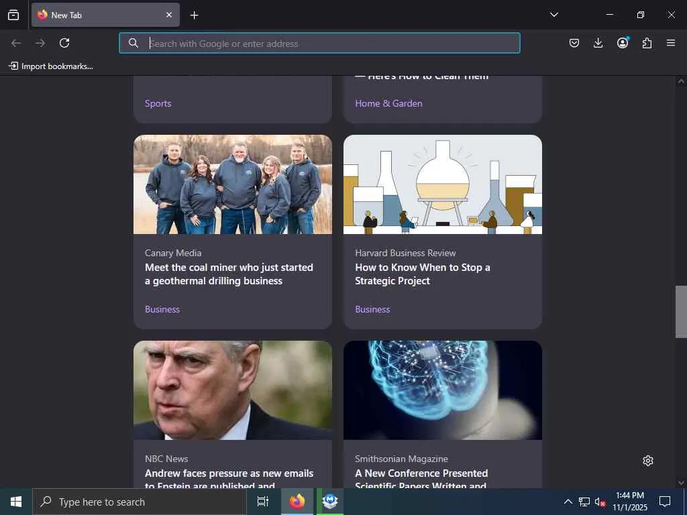The width and height of the screenshot is (687, 515).
Task: Open the Andrew faces pressure headline
Action: click(229, 477)
